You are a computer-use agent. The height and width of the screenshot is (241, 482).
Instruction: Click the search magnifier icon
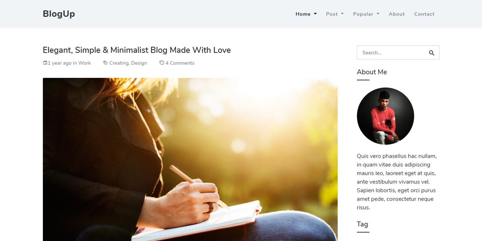click(431, 53)
